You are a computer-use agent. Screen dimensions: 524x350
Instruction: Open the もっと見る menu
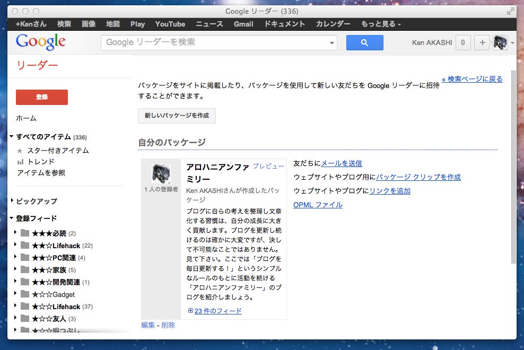click(381, 24)
